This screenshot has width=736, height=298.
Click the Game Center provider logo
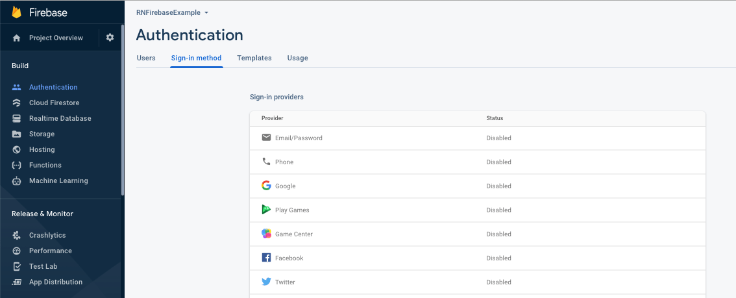pos(266,234)
